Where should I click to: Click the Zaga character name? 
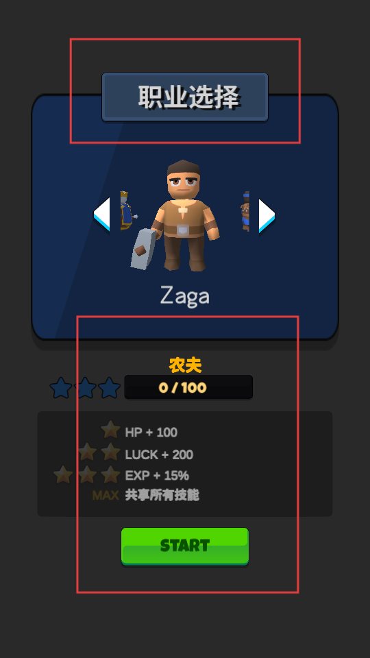pos(184,296)
